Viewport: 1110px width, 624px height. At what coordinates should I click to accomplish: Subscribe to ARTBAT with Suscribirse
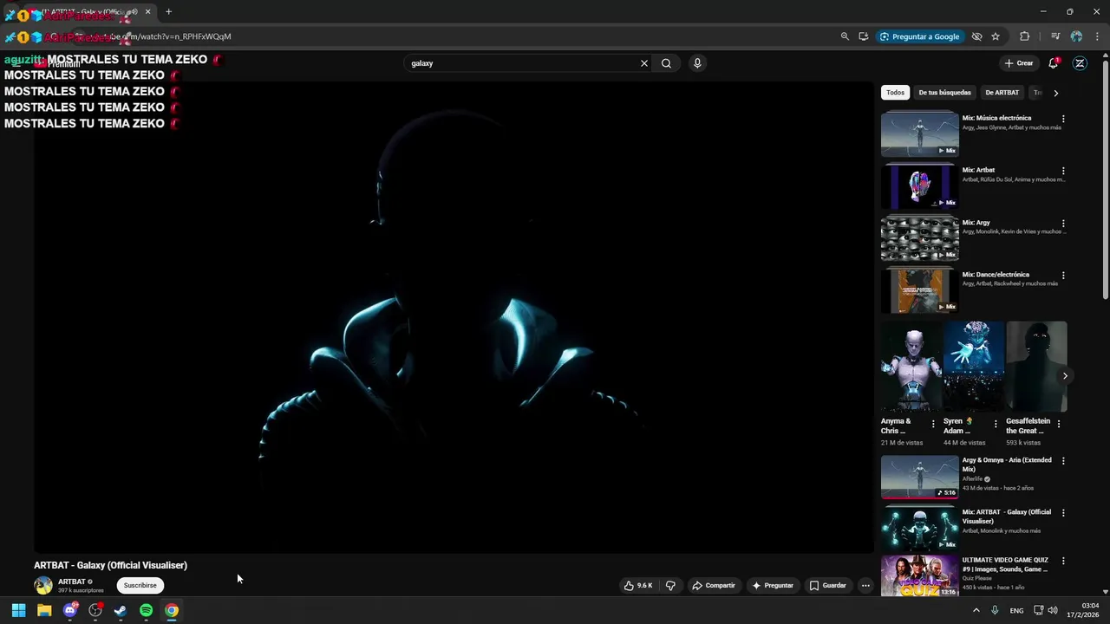tap(140, 586)
